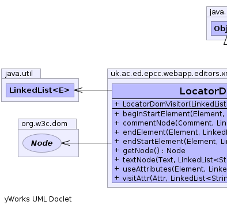Select the textNode method entry
The height and width of the screenshot is (209, 227).
[171, 160]
